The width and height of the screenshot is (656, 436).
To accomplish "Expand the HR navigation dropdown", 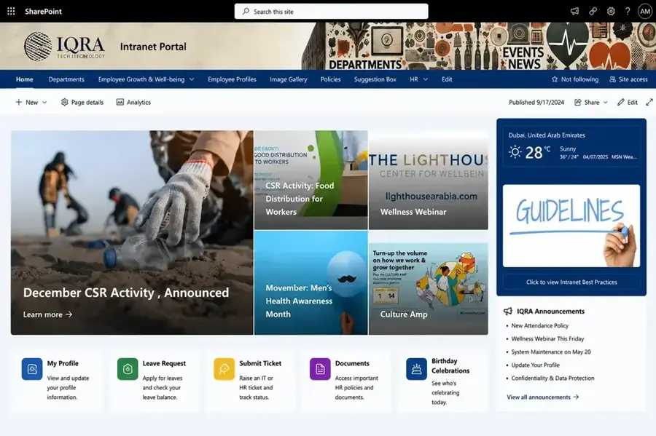I will [x=426, y=79].
